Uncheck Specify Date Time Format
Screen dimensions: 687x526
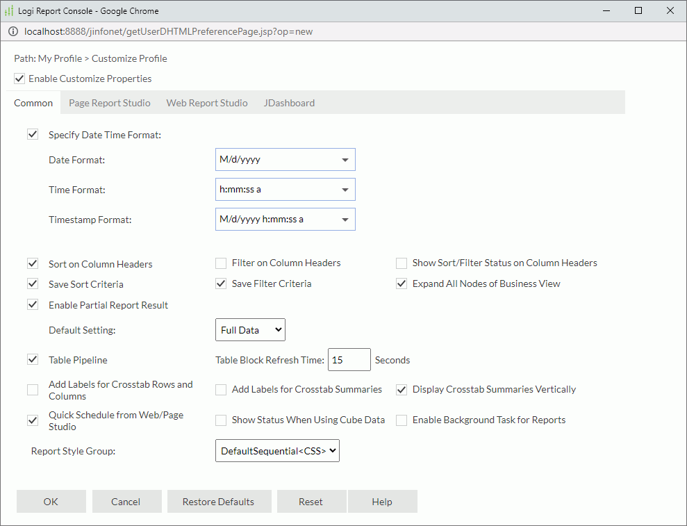pos(33,133)
